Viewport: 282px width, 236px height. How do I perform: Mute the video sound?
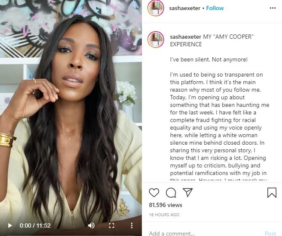(91, 225)
